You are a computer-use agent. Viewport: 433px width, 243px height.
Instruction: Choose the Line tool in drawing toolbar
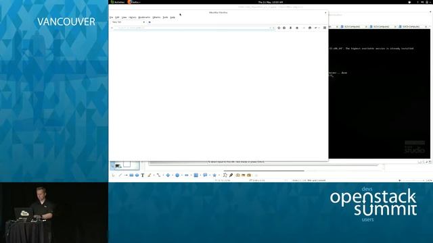(x=120, y=175)
